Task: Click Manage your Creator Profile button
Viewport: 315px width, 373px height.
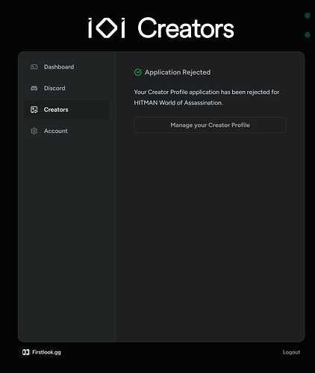Action: [x=210, y=125]
